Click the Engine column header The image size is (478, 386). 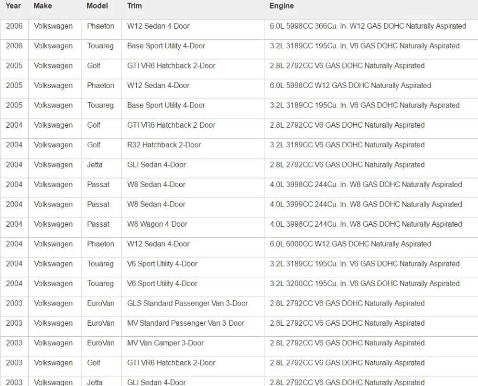[282, 6]
